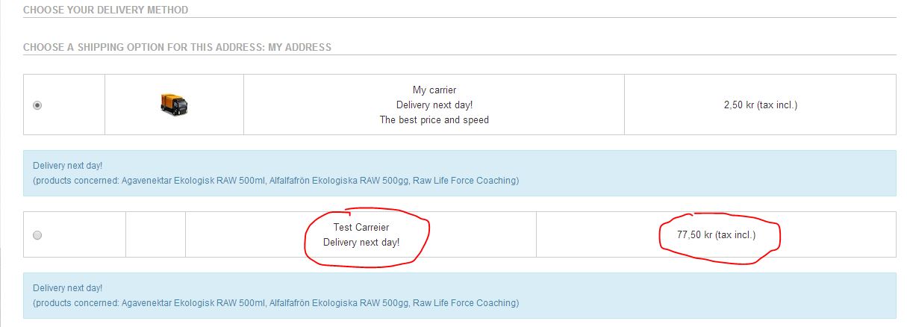This screenshot has width=907, height=327.
Task: Click "Delivery next day!" under Test Carreier name
Action: (361, 242)
